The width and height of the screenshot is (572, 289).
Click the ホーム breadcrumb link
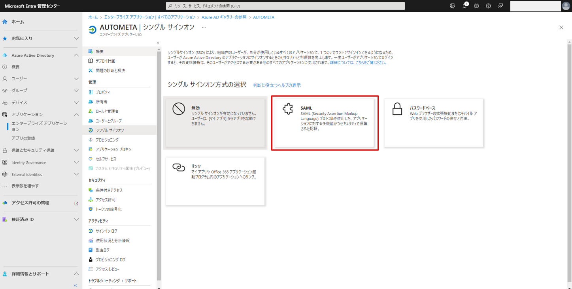93,17
